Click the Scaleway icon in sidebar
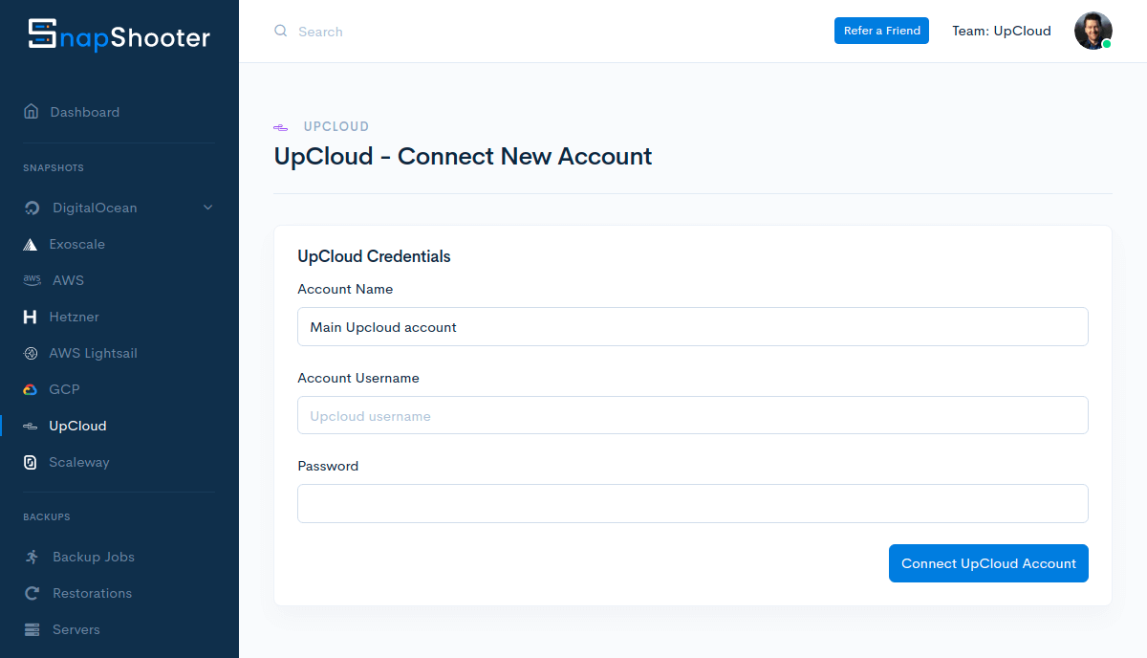The image size is (1147, 658). [x=31, y=462]
